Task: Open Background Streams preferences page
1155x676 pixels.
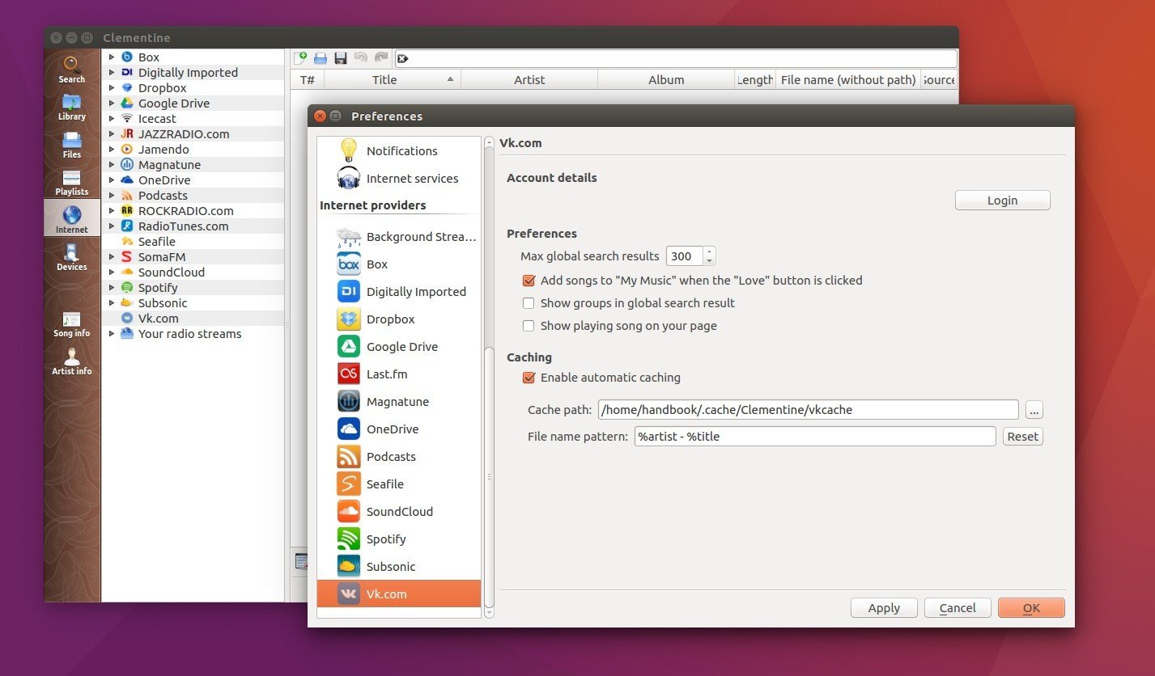Action: click(x=399, y=237)
